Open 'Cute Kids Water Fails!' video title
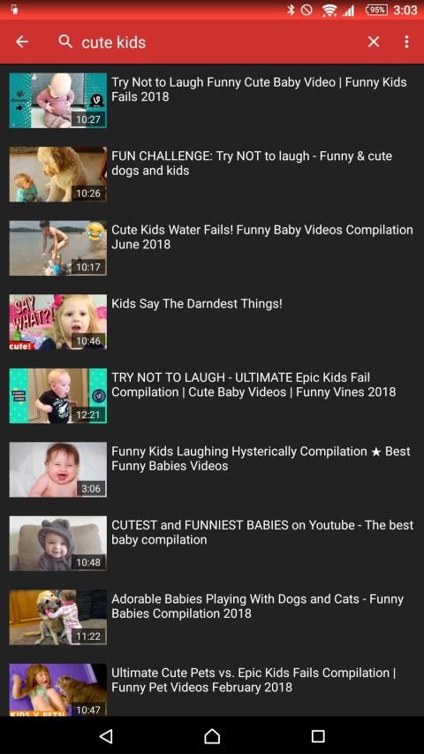The height and width of the screenshot is (754, 424). [262, 237]
